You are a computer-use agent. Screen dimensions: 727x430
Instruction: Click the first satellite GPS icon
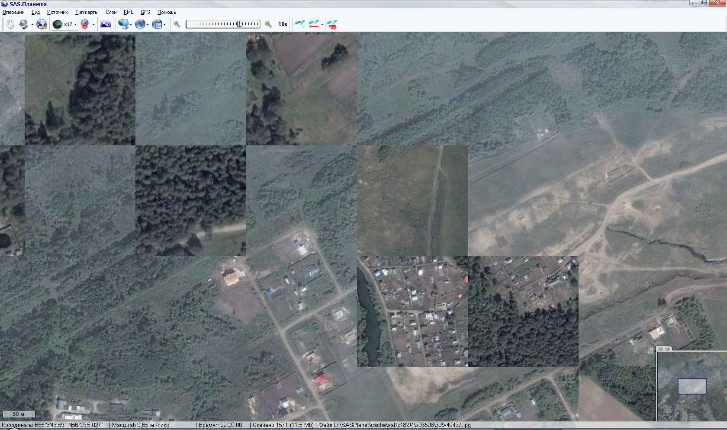(299, 24)
